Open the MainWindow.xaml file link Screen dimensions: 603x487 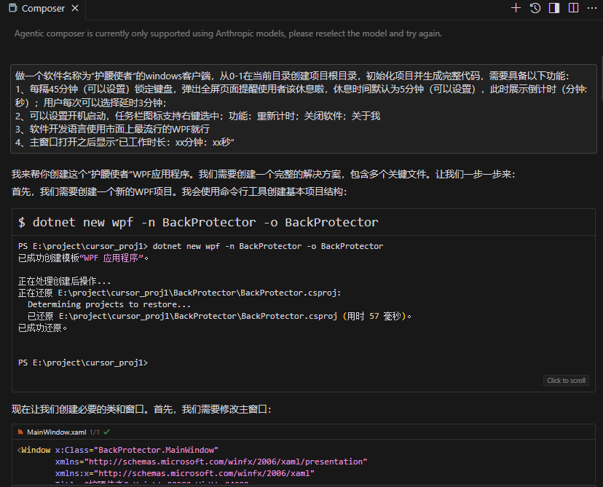(56, 432)
